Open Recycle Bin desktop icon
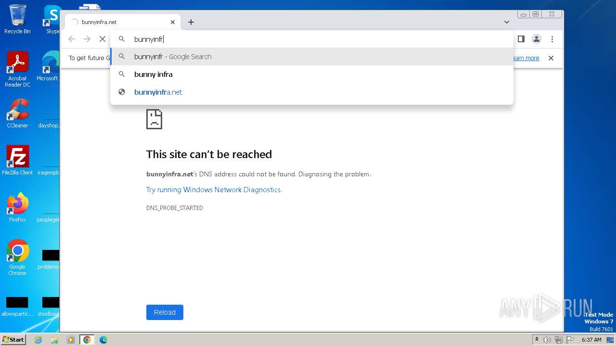The width and height of the screenshot is (616, 346). [x=17, y=19]
